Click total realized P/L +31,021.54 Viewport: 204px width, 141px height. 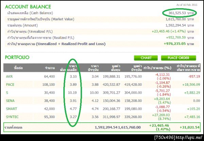click(190, 127)
